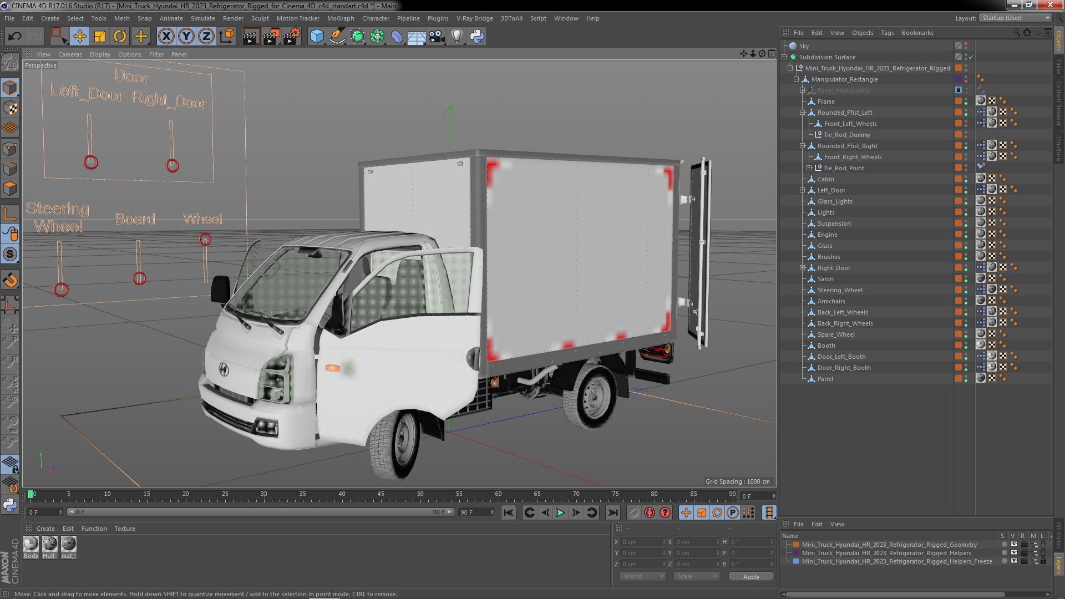Toggle Autokeying button

coord(649,512)
